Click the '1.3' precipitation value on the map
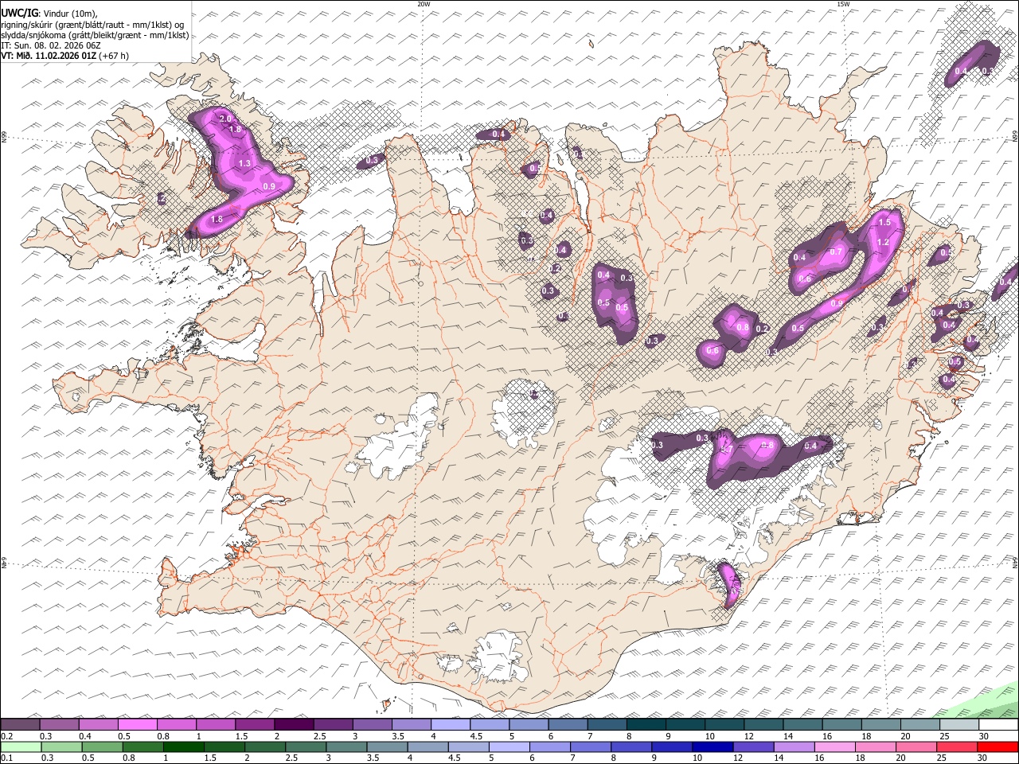 tap(244, 163)
